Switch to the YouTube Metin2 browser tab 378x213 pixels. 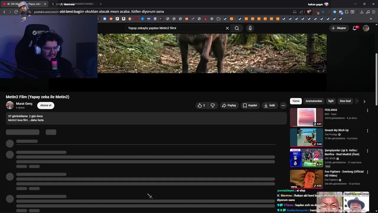pos(25,4)
